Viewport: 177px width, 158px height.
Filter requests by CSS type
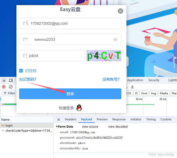pyautogui.click(x=129, y=94)
